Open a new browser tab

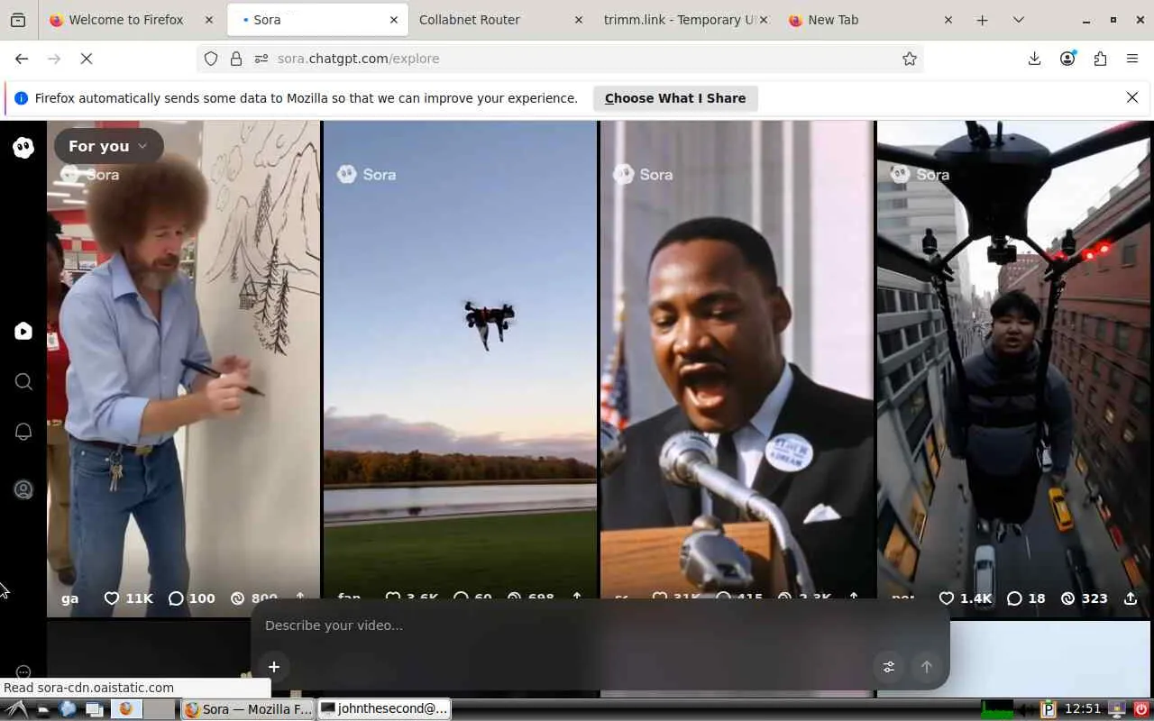click(x=982, y=20)
